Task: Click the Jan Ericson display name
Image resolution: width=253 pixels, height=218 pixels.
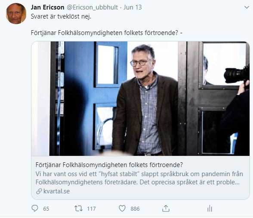Action: pos(47,7)
